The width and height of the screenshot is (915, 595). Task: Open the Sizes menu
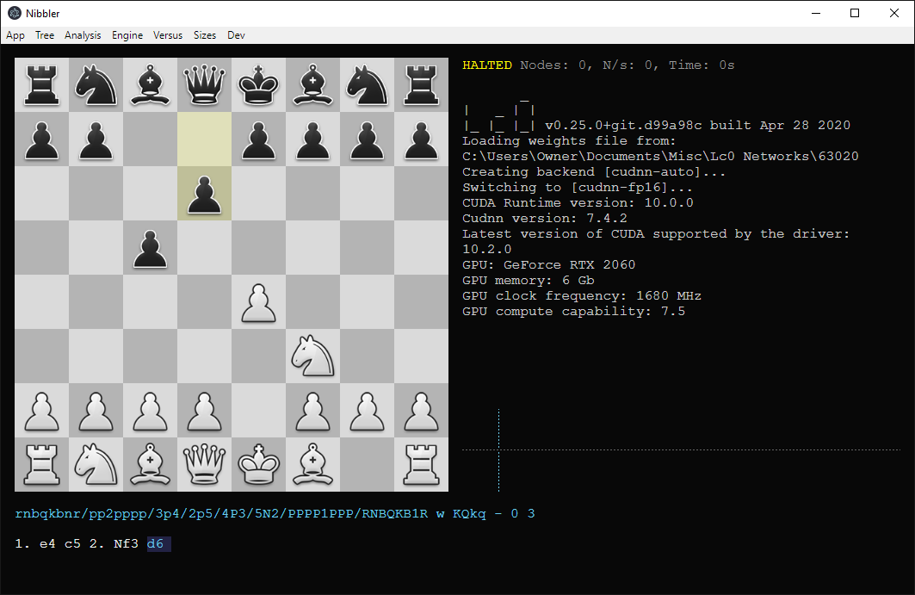(x=205, y=35)
